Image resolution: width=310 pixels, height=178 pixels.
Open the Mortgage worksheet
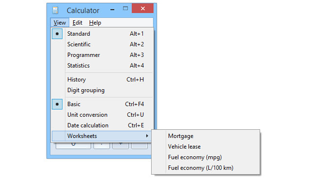[x=205, y=136]
